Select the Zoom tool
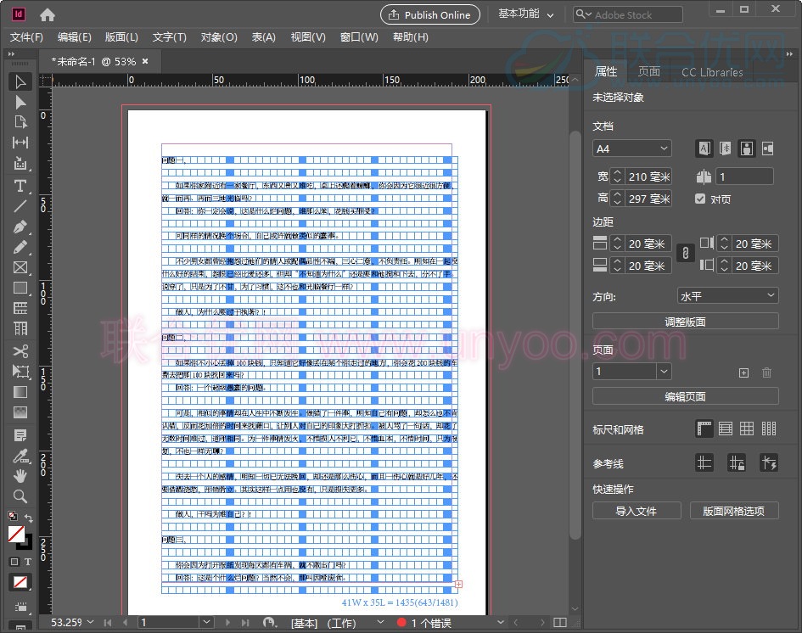 (20, 496)
